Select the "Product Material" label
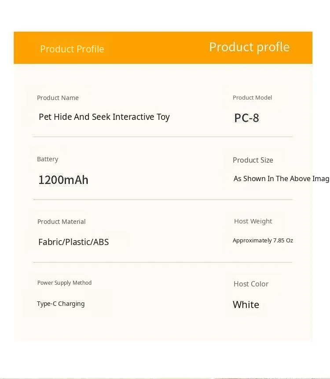The height and width of the screenshot is (379, 330). (x=61, y=222)
